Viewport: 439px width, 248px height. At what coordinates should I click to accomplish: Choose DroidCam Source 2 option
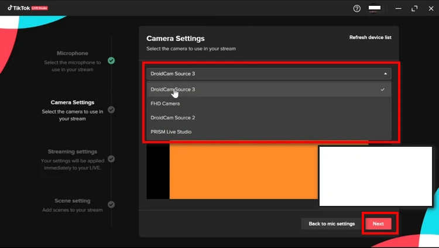[269, 118]
